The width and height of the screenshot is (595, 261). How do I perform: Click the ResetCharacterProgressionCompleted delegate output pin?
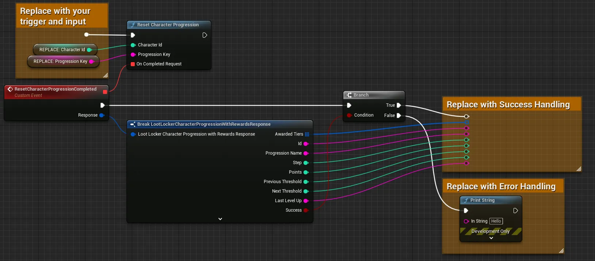[x=105, y=92]
